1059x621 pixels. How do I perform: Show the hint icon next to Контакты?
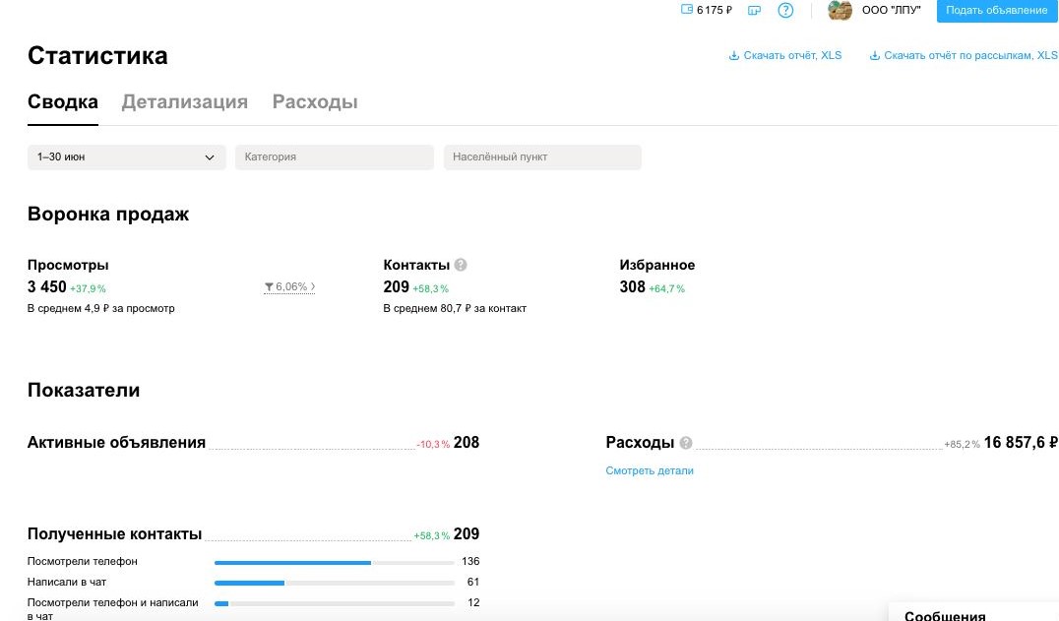tap(461, 265)
